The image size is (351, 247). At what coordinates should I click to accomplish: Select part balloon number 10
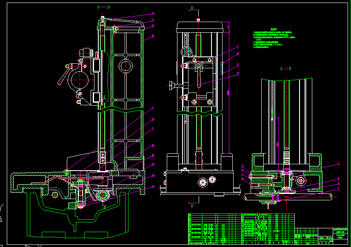[x=238, y=54]
